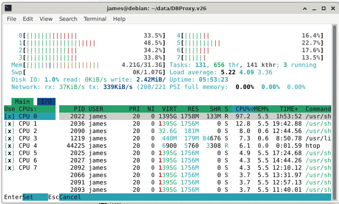Viewport: 339px width, 204px height.
Task: Sort by the RES column header
Action: 193,109
